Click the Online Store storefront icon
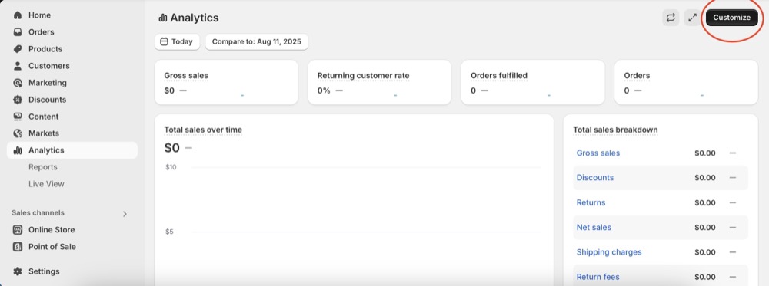 18,230
